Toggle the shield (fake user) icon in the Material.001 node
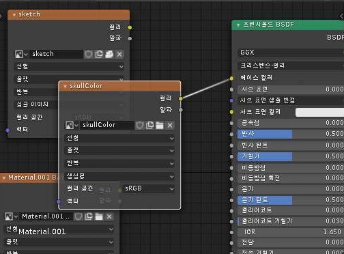 click(x=78, y=216)
